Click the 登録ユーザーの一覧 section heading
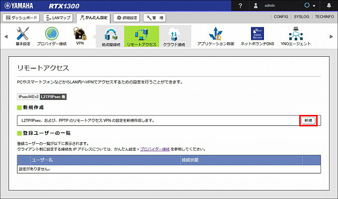The height and width of the screenshot is (199, 338). [x=47, y=133]
